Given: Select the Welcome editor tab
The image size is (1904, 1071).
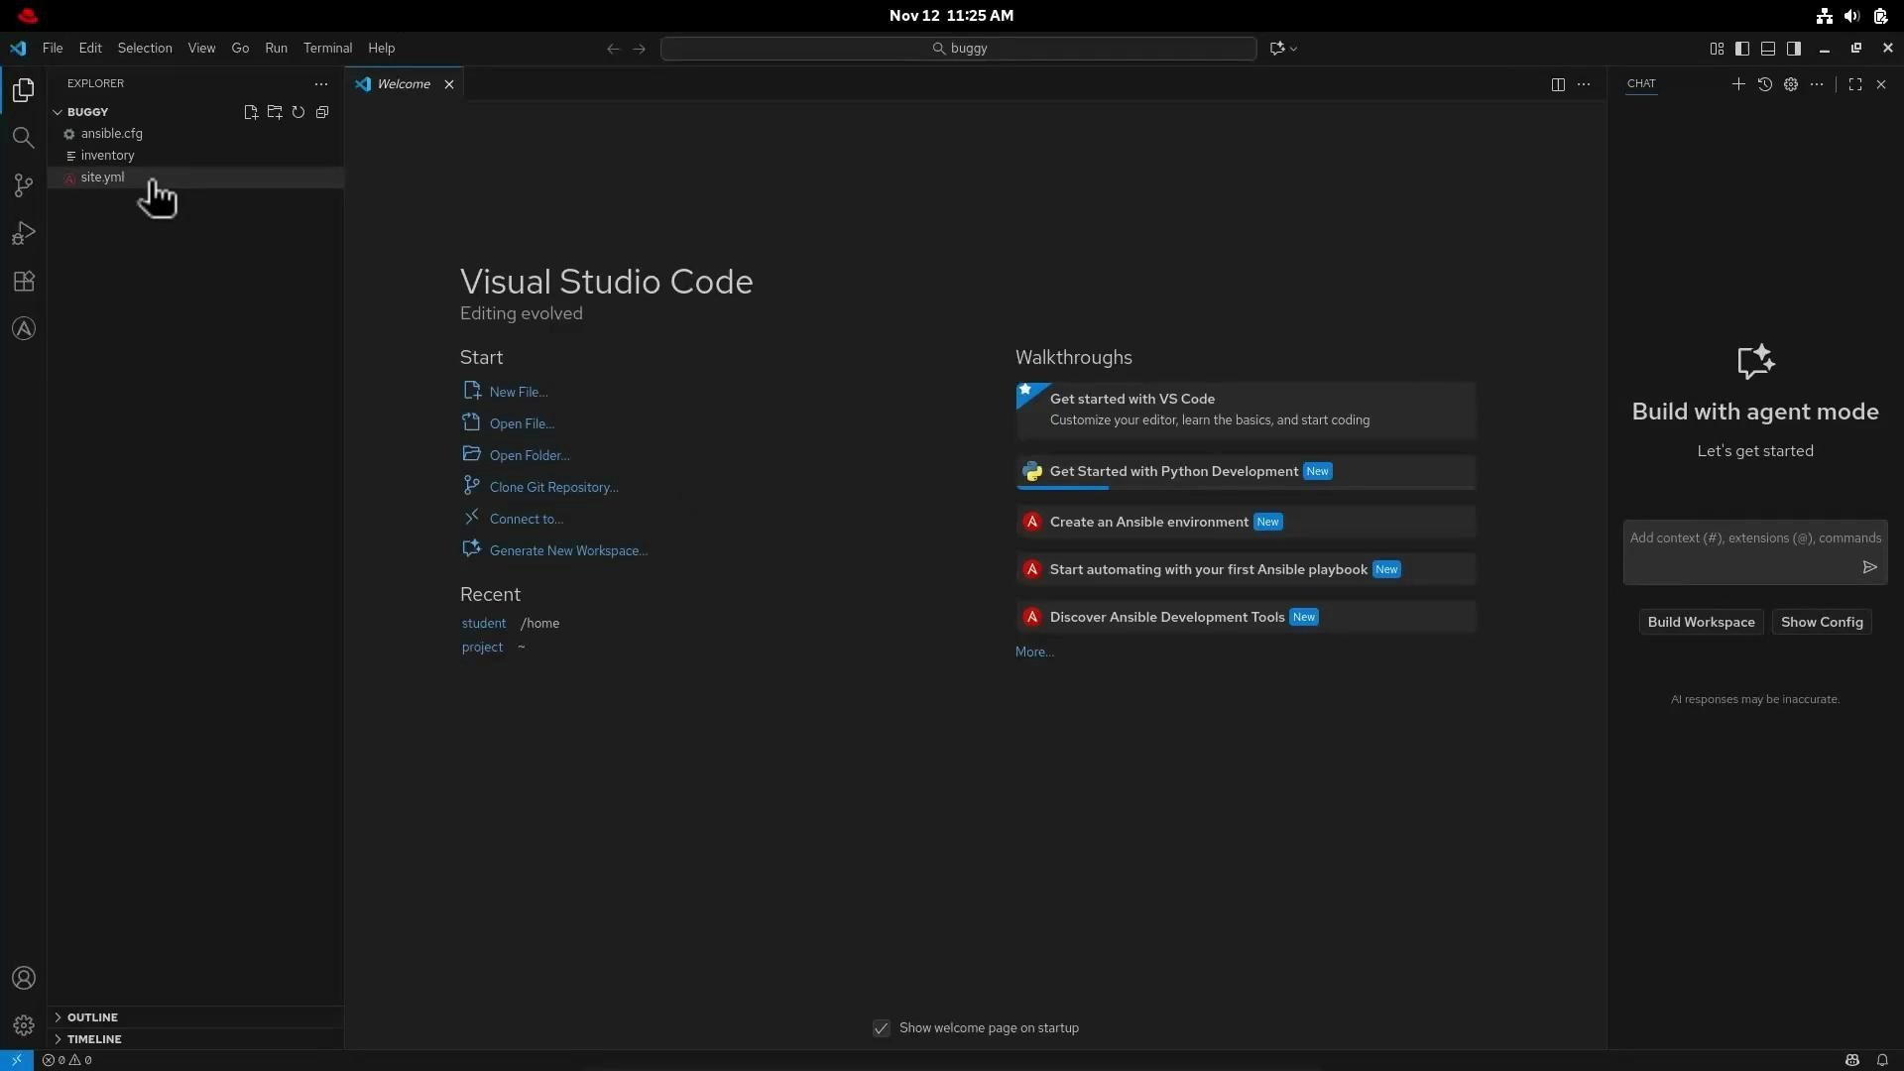Looking at the screenshot, I should pos(404,84).
